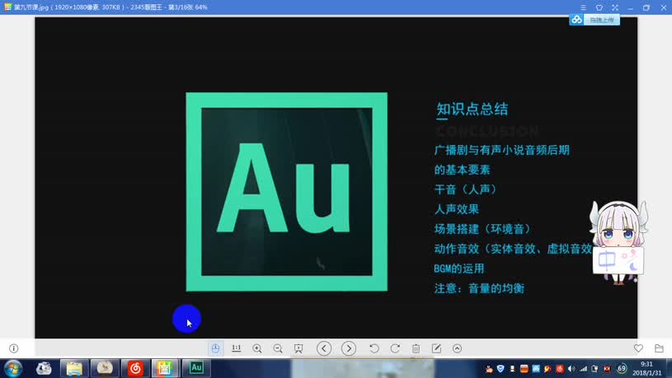Image resolution: width=672 pixels, height=378 pixels.
Task: Zoom in on the image
Action: click(x=257, y=348)
